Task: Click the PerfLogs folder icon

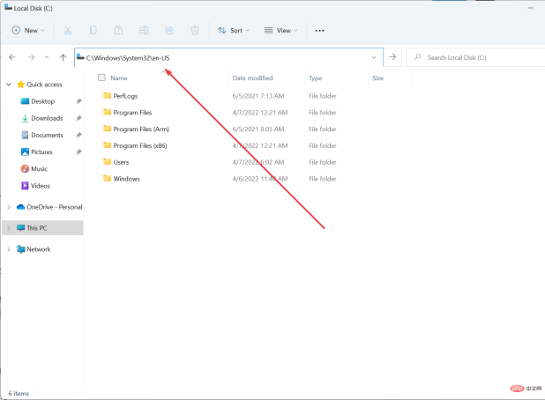Action: point(107,95)
